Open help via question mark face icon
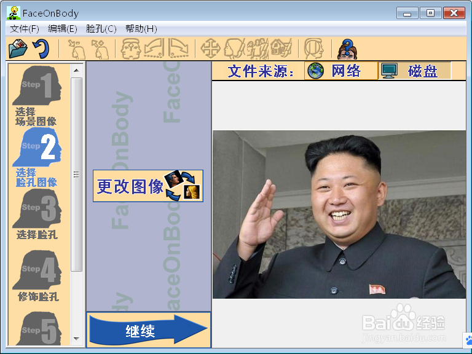 click(x=347, y=49)
